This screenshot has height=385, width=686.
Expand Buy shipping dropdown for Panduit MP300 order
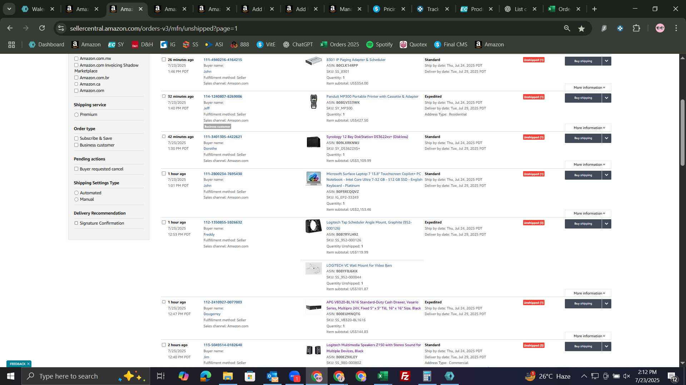click(x=606, y=98)
